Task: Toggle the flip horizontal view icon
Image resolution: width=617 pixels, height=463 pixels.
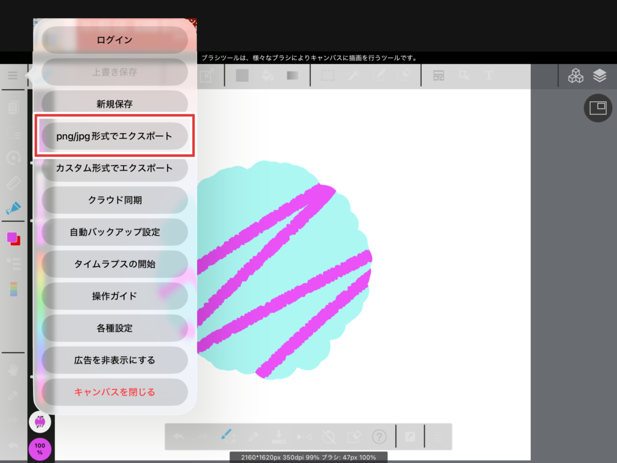Action: click(302, 436)
